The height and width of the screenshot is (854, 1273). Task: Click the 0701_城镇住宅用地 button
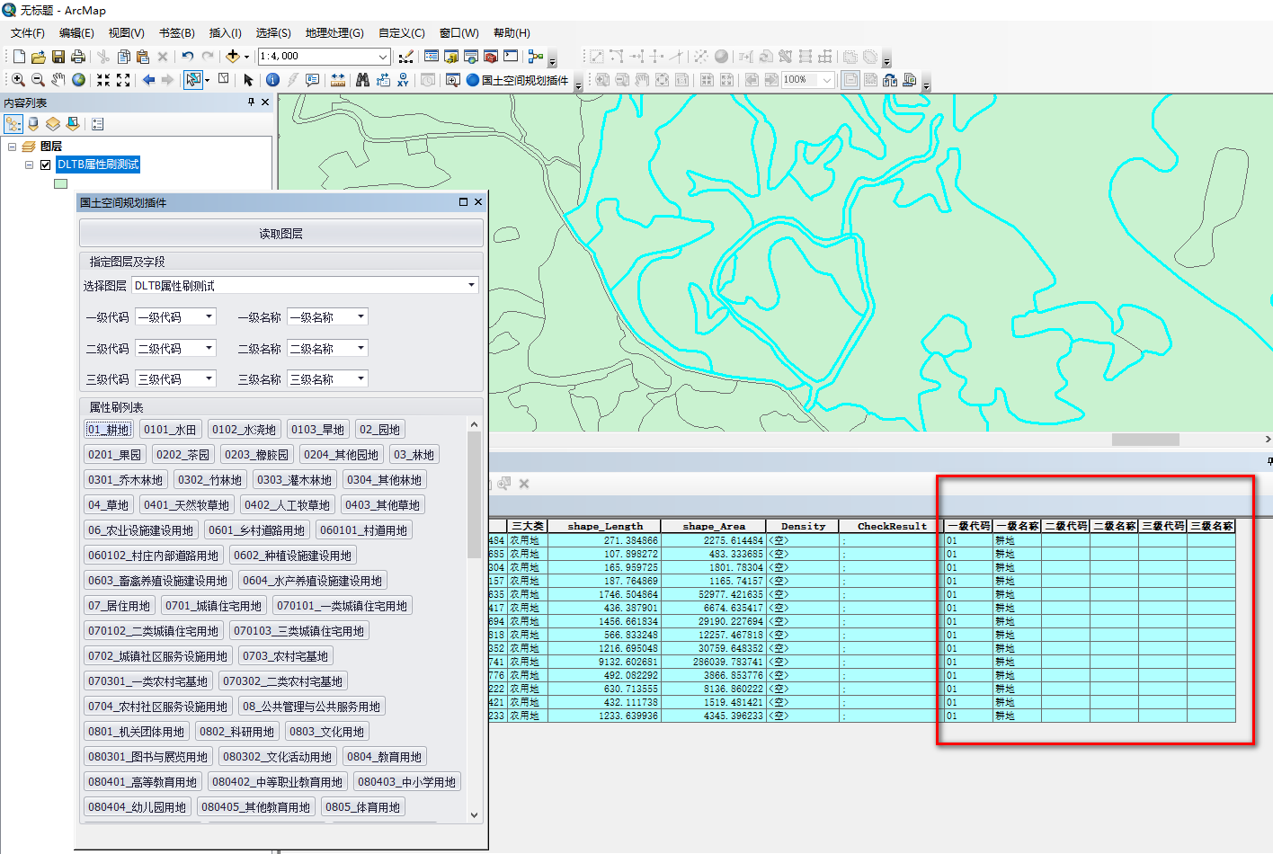click(x=213, y=606)
